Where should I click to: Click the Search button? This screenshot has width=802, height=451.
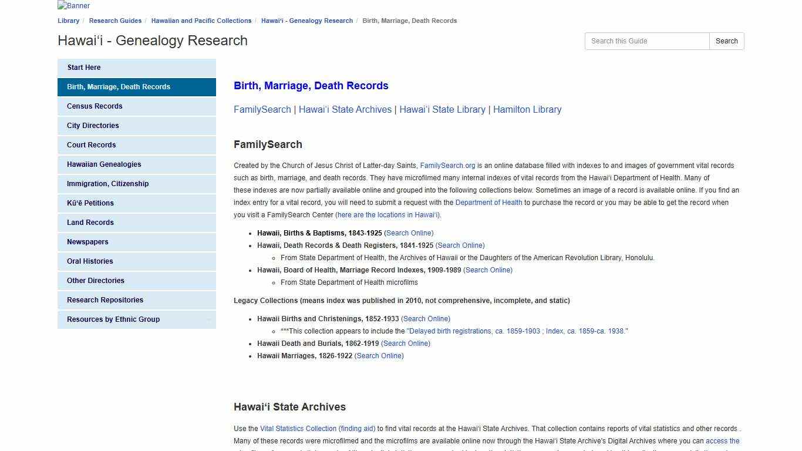point(726,41)
